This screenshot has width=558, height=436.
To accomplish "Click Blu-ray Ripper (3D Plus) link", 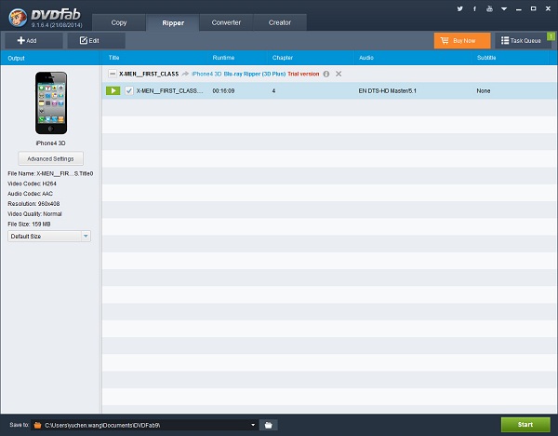I will [255, 74].
